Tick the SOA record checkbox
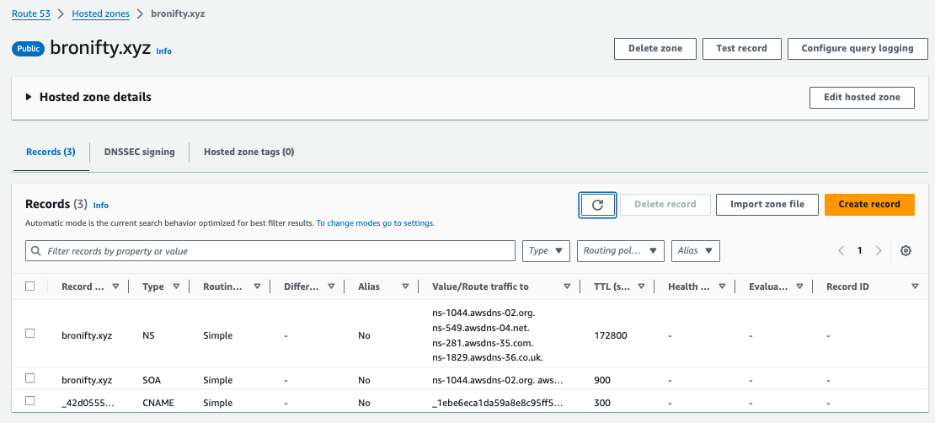This screenshot has height=423, width=935. pyautogui.click(x=30, y=378)
